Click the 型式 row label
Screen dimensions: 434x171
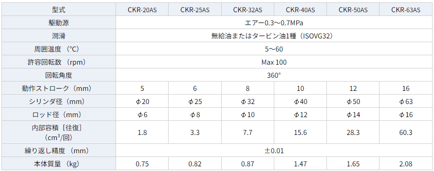tap(59, 10)
